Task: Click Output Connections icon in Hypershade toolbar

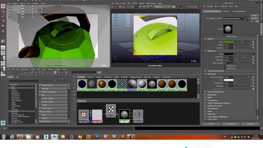Action: (x=51, y=72)
